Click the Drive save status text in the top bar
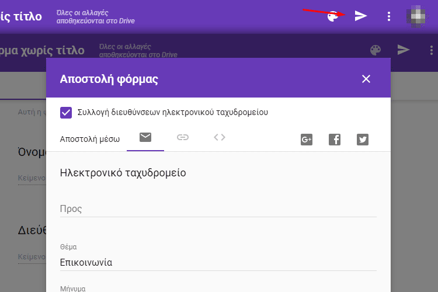 [x=90, y=16]
